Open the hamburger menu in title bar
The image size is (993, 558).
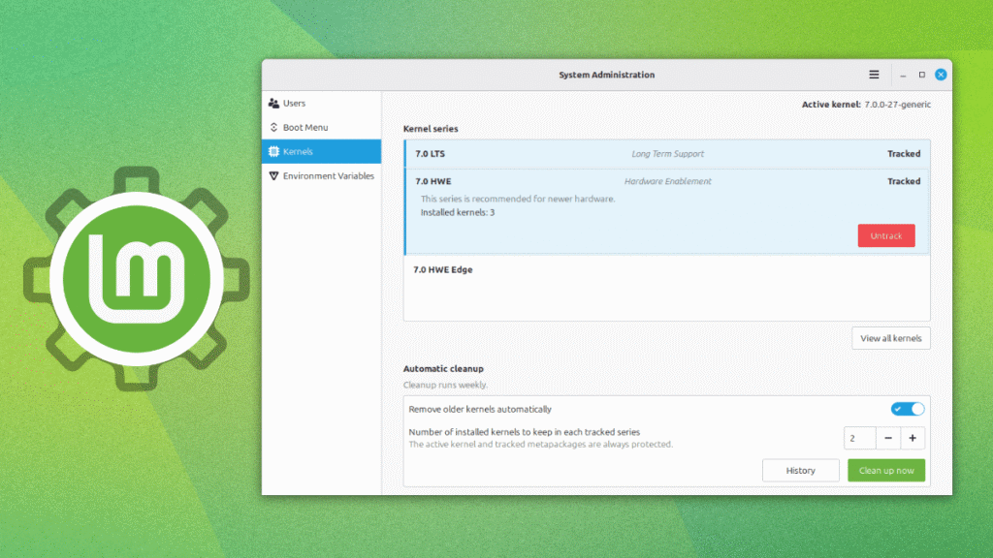click(x=874, y=75)
